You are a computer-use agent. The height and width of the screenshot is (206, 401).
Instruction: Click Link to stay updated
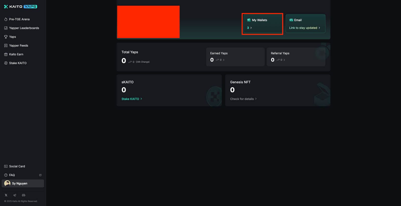tap(303, 28)
